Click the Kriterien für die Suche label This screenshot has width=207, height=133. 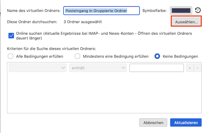[x=51, y=49]
